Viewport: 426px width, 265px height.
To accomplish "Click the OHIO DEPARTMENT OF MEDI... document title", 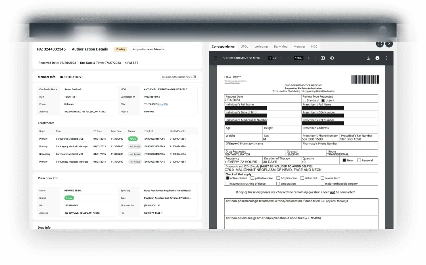I will pos(242,58).
